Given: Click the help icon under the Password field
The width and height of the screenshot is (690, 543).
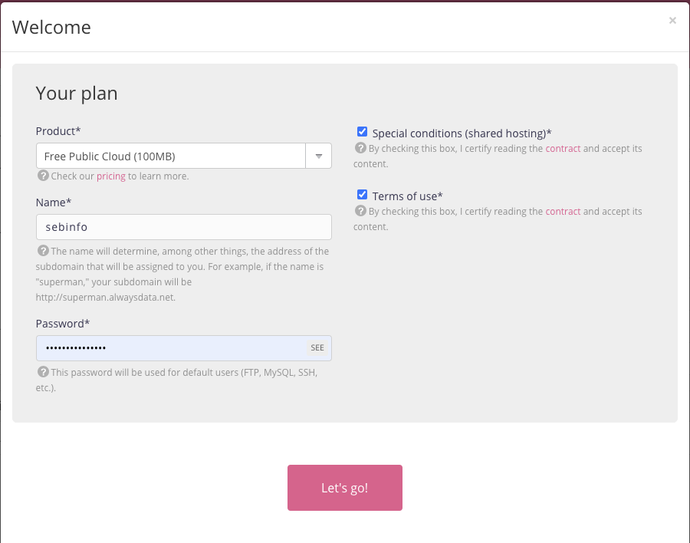Looking at the screenshot, I should point(43,372).
